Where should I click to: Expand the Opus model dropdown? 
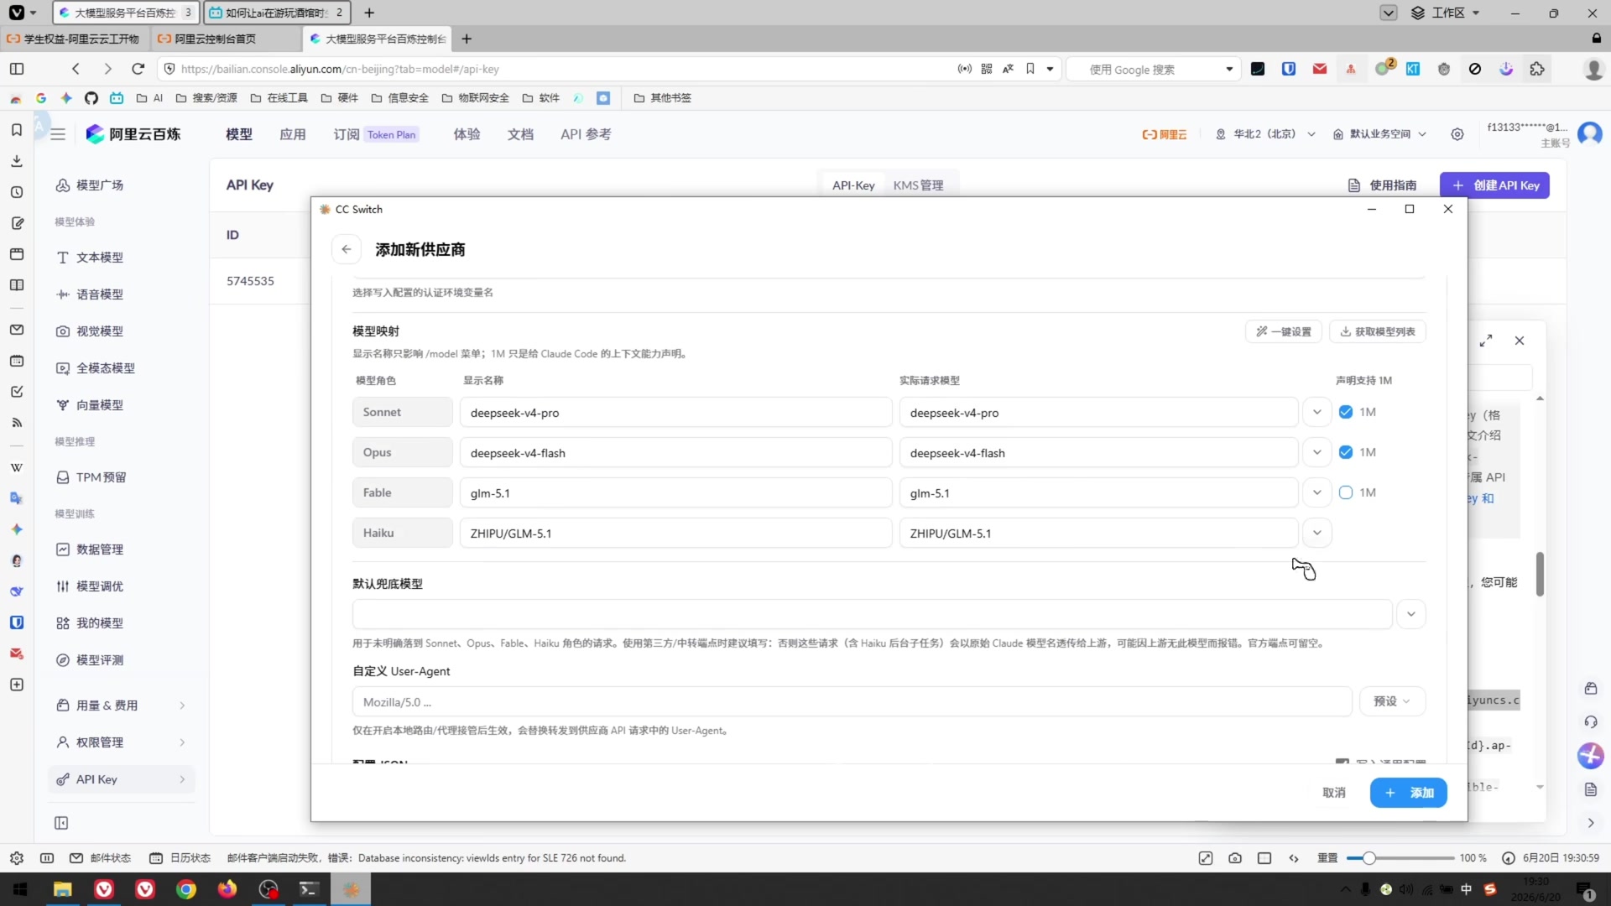point(1317,452)
